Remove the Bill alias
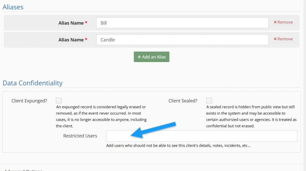 [283, 22]
